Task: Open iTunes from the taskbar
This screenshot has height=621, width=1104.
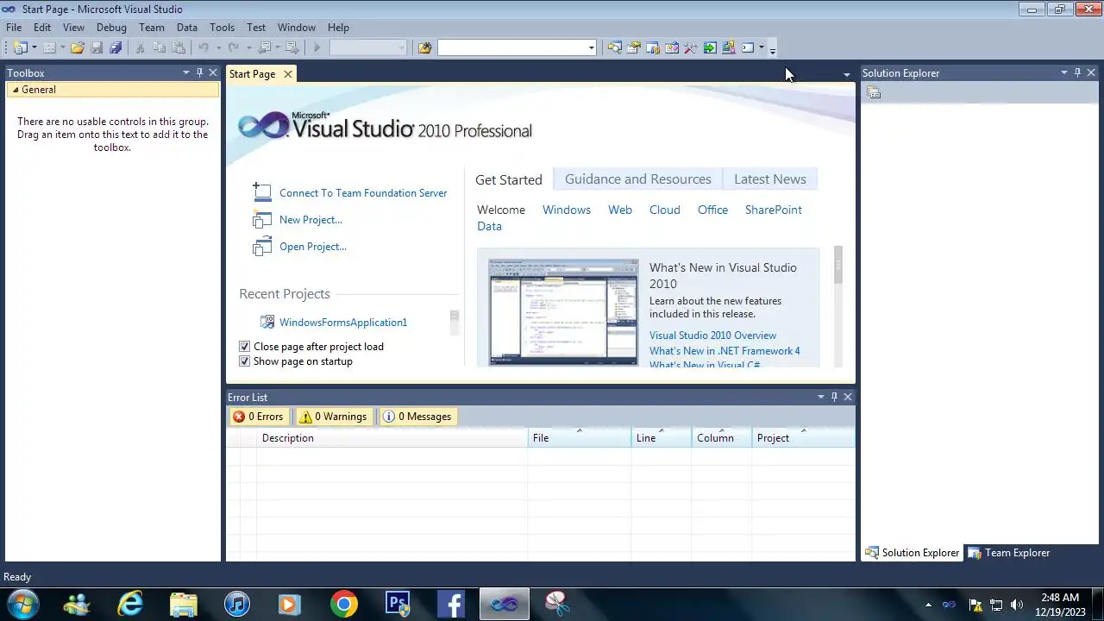Action: [x=237, y=604]
